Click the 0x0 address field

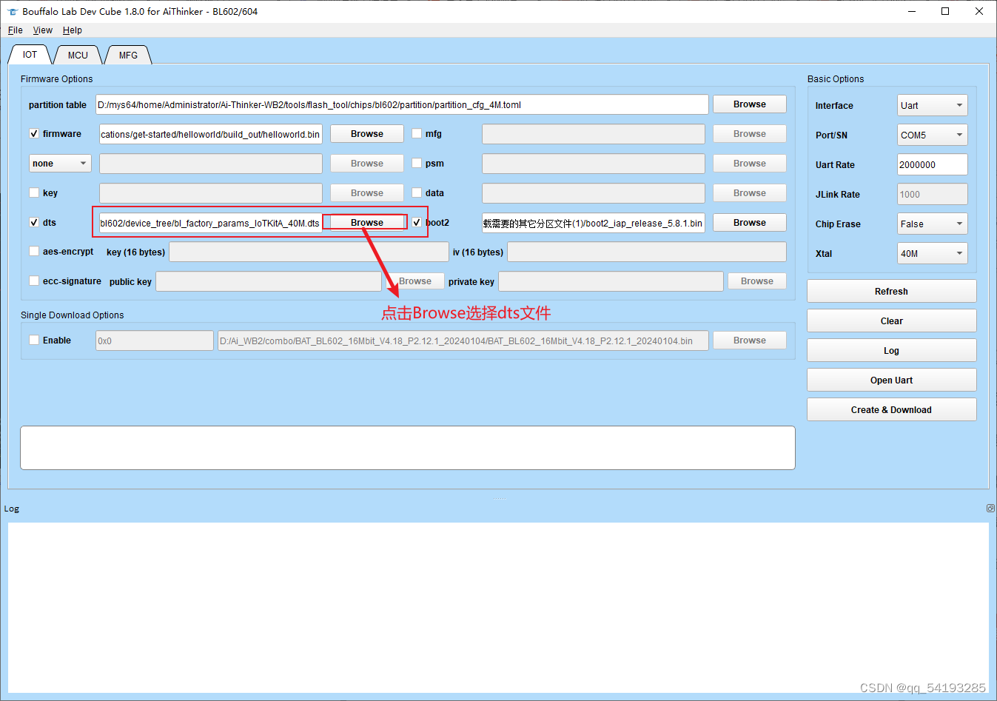pyautogui.click(x=155, y=341)
